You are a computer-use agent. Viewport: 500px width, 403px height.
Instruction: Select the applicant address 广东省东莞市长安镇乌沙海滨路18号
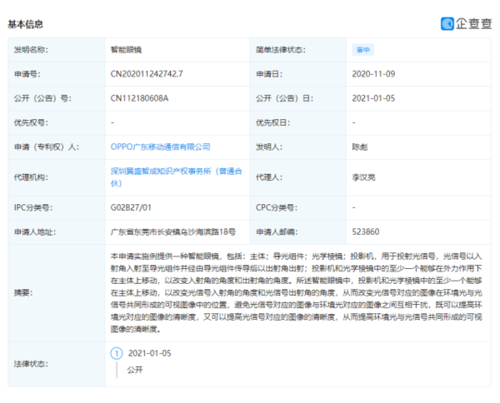click(172, 232)
